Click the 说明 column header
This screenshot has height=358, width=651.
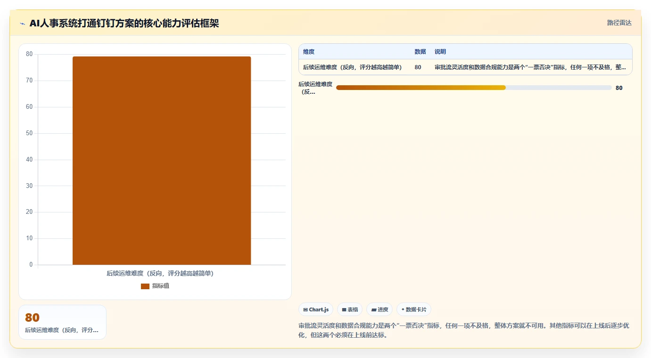pyautogui.click(x=440, y=52)
